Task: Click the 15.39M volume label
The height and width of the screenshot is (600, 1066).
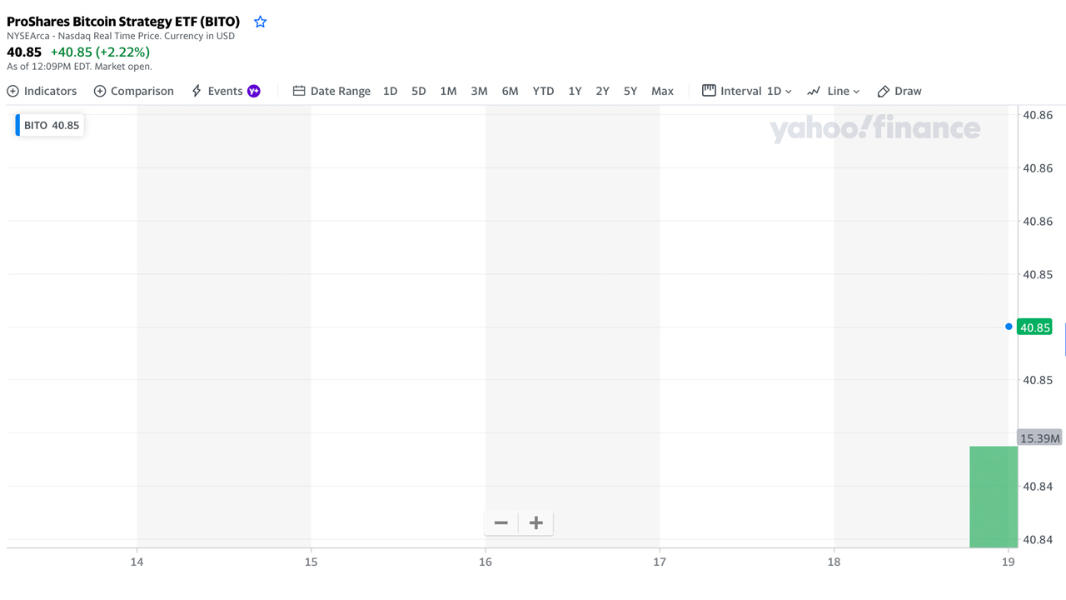Action: tap(1039, 438)
